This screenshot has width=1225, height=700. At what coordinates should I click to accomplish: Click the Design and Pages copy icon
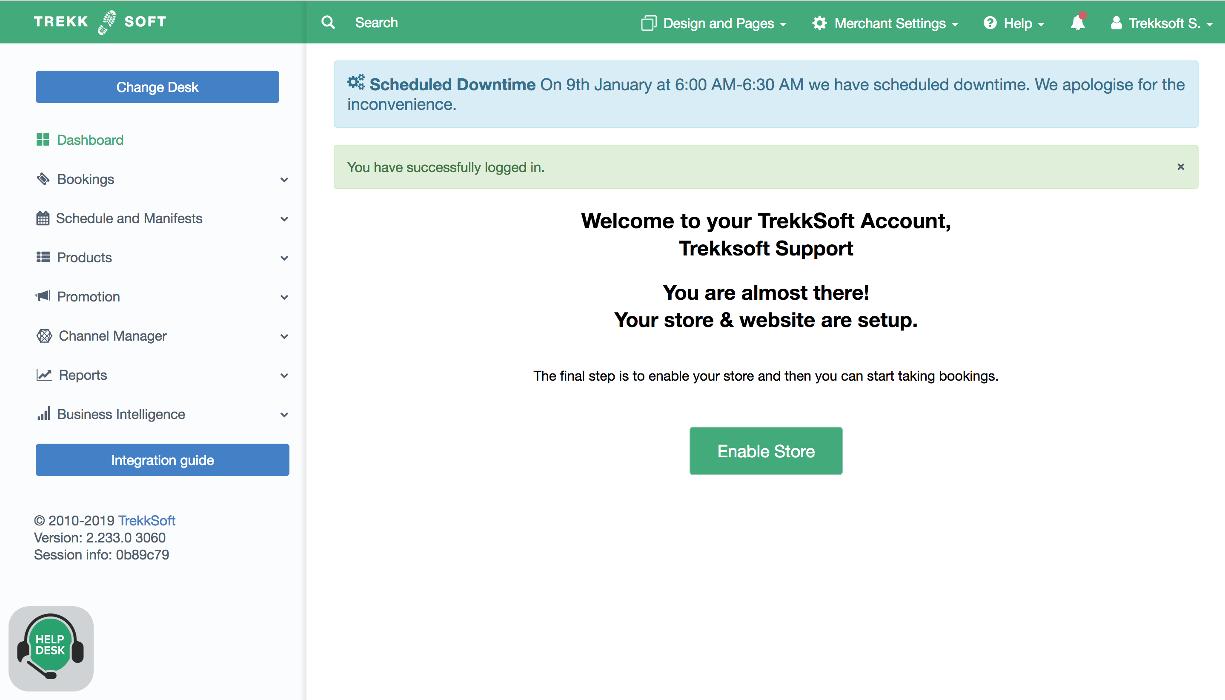[649, 23]
